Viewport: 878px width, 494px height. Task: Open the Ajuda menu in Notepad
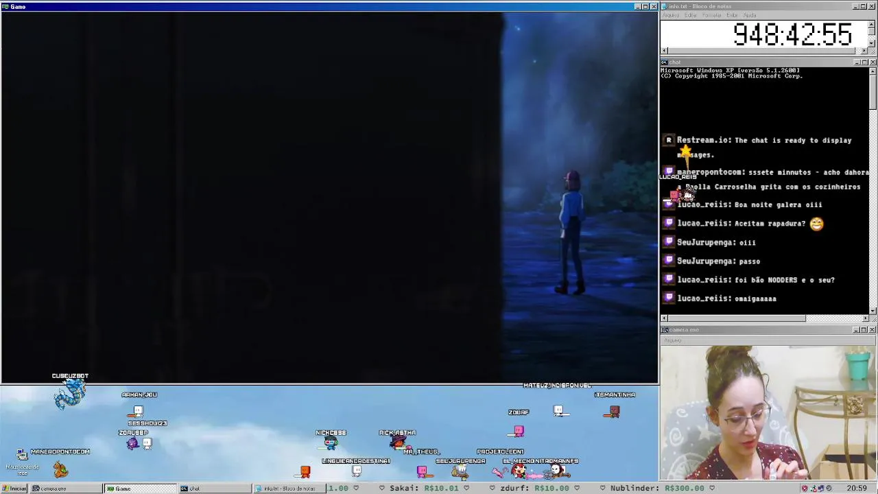click(x=750, y=15)
